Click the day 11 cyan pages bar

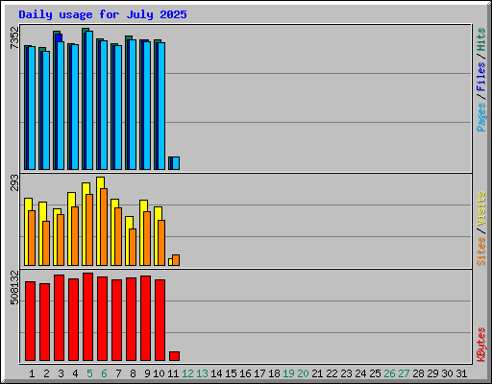coord(176,163)
